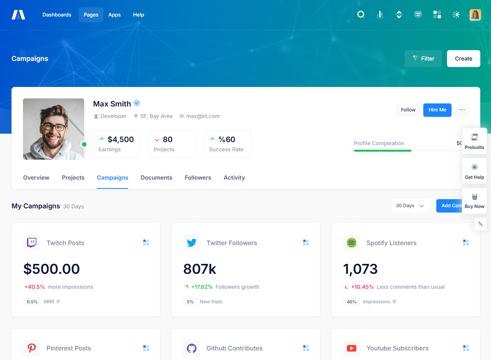Switch to Documents tab
Screen dimensions: 491x360
[x=157, y=178]
